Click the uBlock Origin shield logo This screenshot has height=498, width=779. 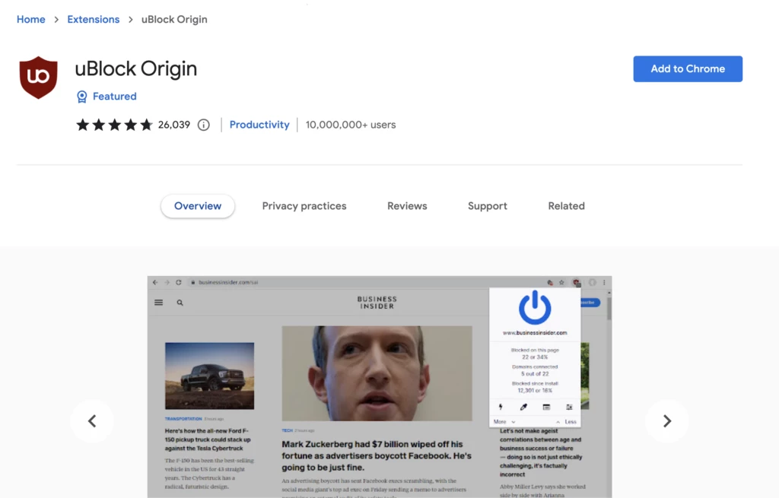(38, 78)
